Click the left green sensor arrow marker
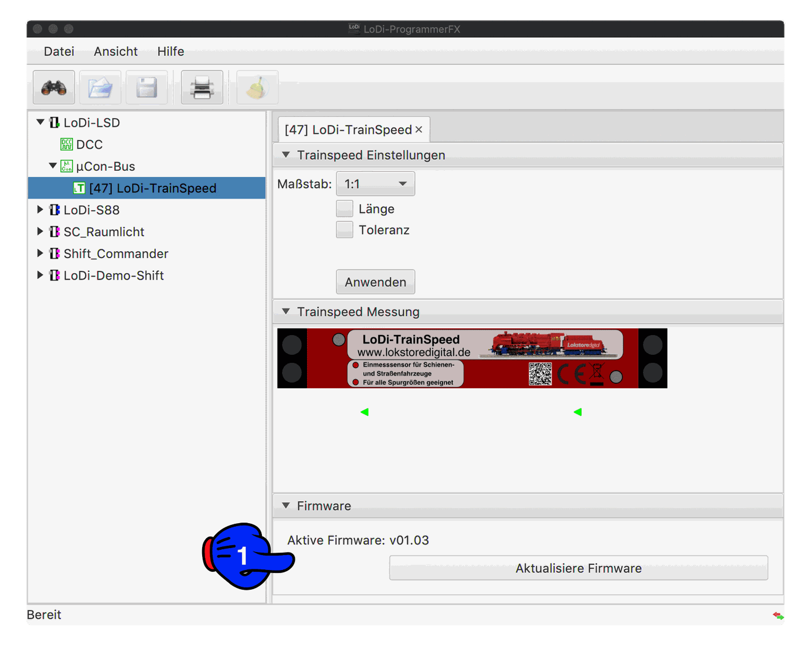The height and width of the screenshot is (658, 811). click(x=364, y=412)
